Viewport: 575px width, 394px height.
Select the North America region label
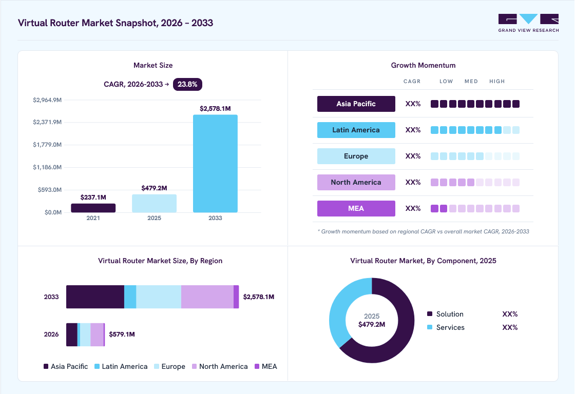356,182
